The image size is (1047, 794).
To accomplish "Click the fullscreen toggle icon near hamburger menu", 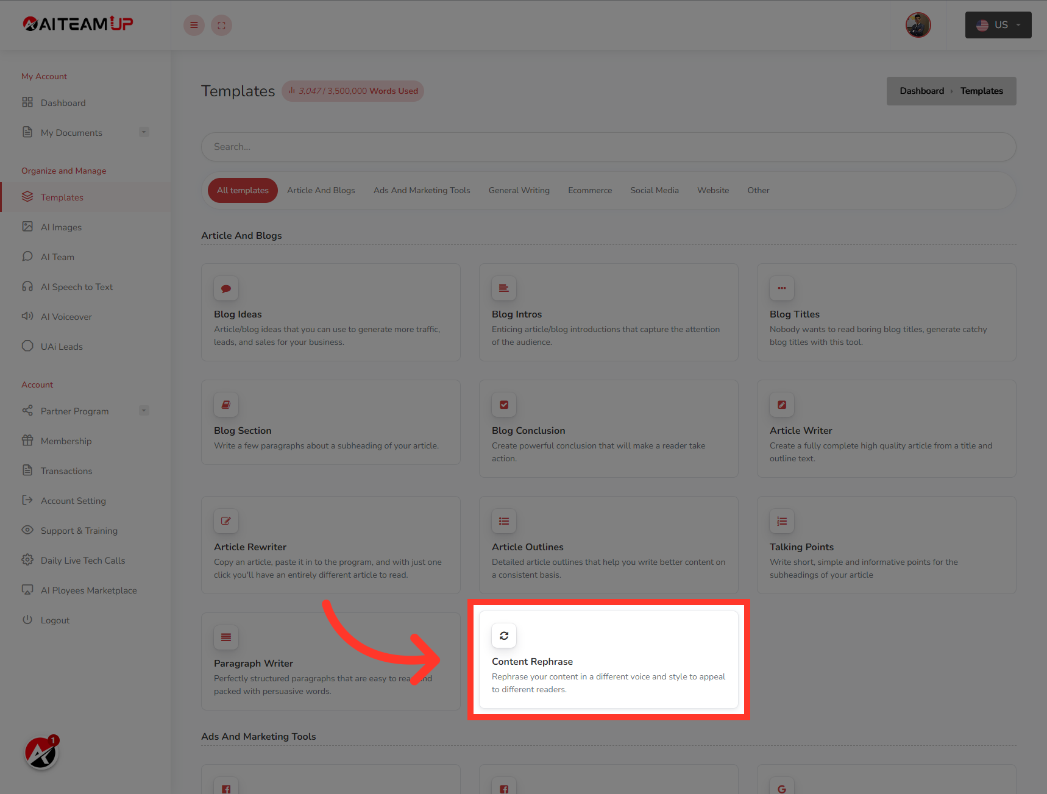I will click(x=221, y=25).
